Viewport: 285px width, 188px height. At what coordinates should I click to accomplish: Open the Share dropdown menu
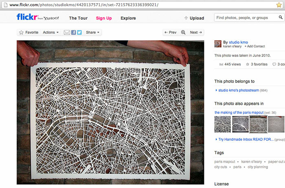coord(93,32)
